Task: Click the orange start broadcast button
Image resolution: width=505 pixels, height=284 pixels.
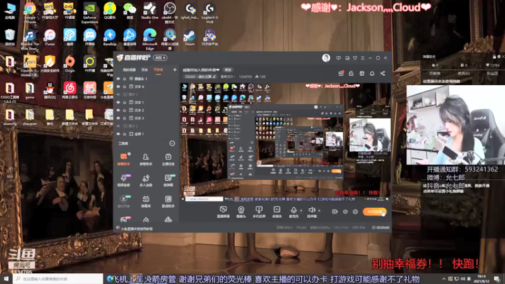Action: tap(374, 211)
